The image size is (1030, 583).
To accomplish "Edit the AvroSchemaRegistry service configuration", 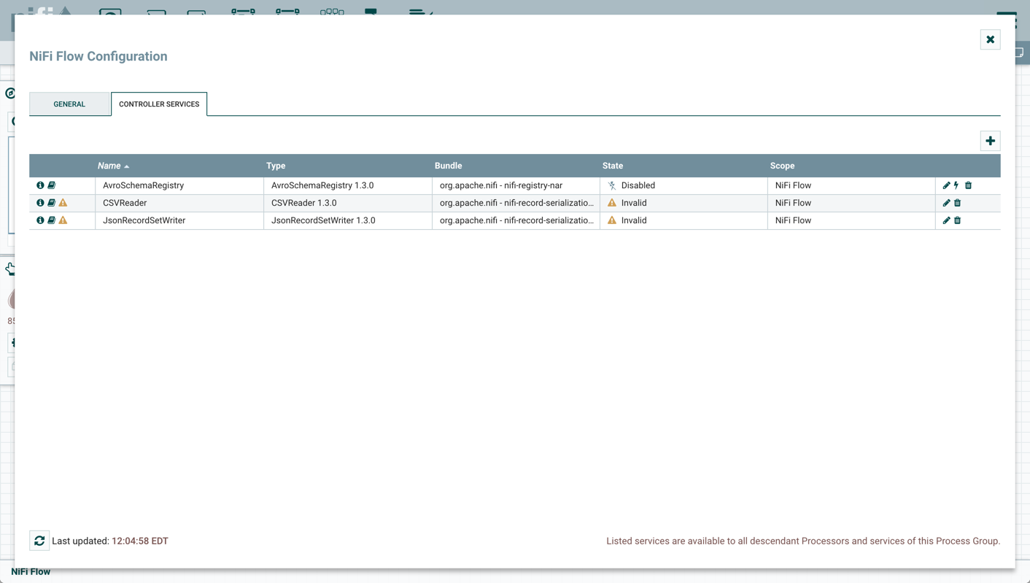I will (946, 185).
